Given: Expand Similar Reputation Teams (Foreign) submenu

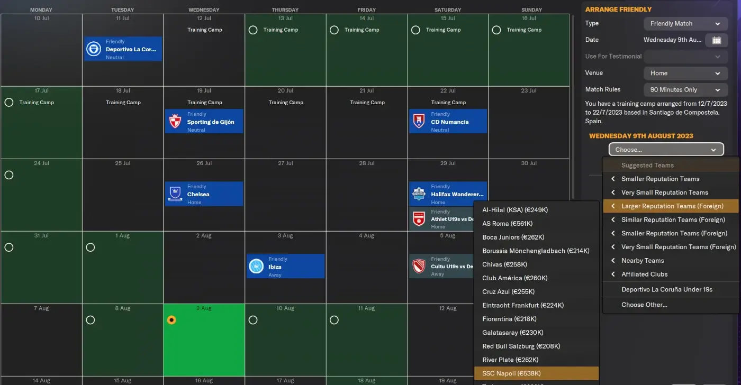Looking at the screenshot, I should point(671,219).
